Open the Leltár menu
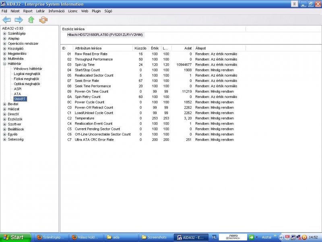 coord(41,11)
